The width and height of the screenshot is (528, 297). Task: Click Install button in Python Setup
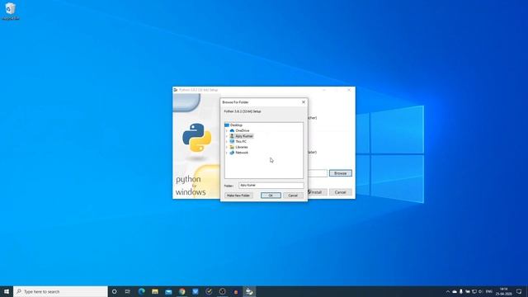click(317, 192)
